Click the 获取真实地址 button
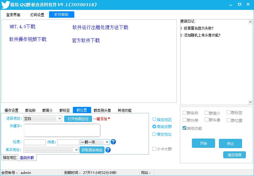The image size is (254, 176). (x=92, y=150)
